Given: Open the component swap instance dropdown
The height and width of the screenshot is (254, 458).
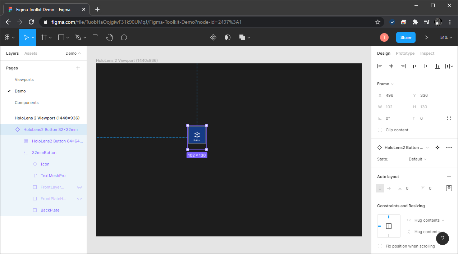Looking at the screenshot, I should (x=427, y=148).
